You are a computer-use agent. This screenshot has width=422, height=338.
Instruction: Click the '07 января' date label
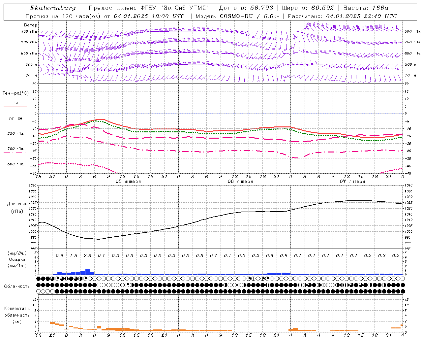(352, 182)
